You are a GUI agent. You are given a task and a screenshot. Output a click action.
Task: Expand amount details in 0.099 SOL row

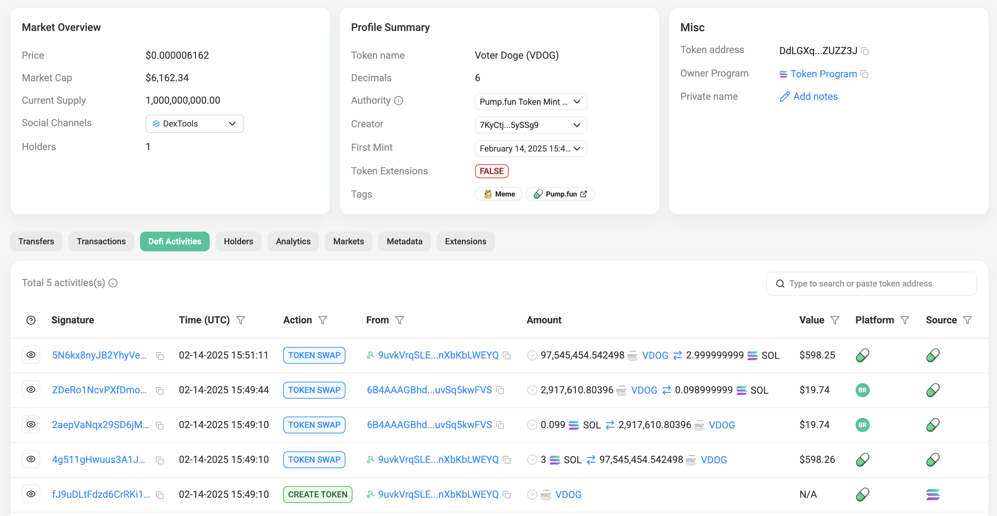[532, 425]
